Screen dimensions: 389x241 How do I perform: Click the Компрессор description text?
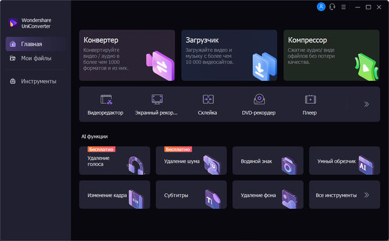[x=311, y=56]
